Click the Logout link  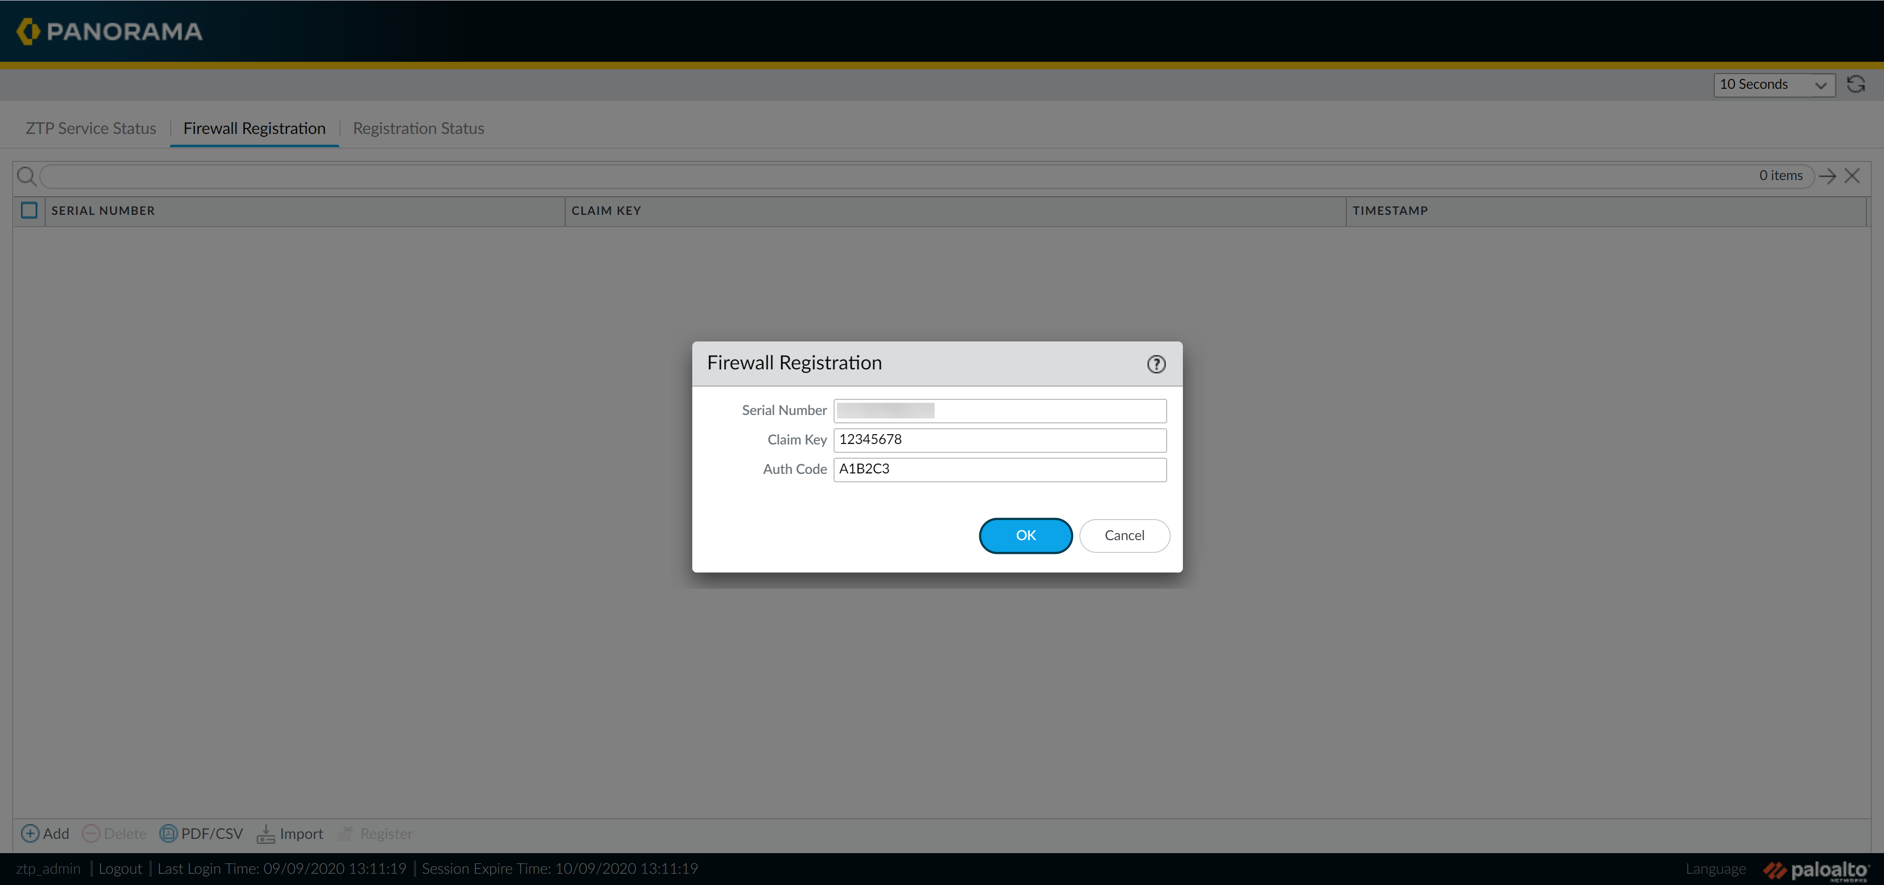pyautogui.click(x=120, y=868)
